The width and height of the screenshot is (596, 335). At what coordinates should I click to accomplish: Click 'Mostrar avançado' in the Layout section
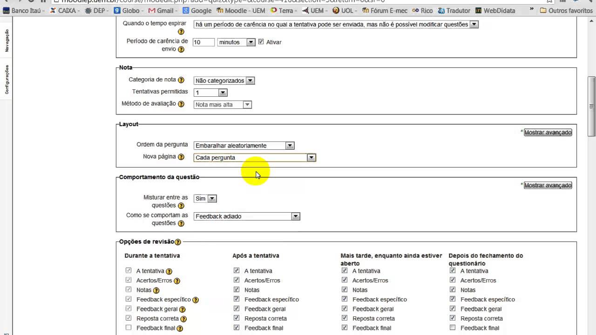pos(548,133)
